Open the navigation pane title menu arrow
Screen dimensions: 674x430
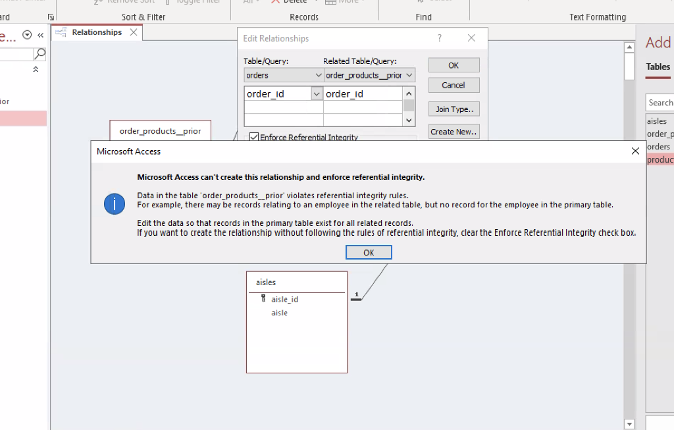pyautogui.click(x=27, y=35)
